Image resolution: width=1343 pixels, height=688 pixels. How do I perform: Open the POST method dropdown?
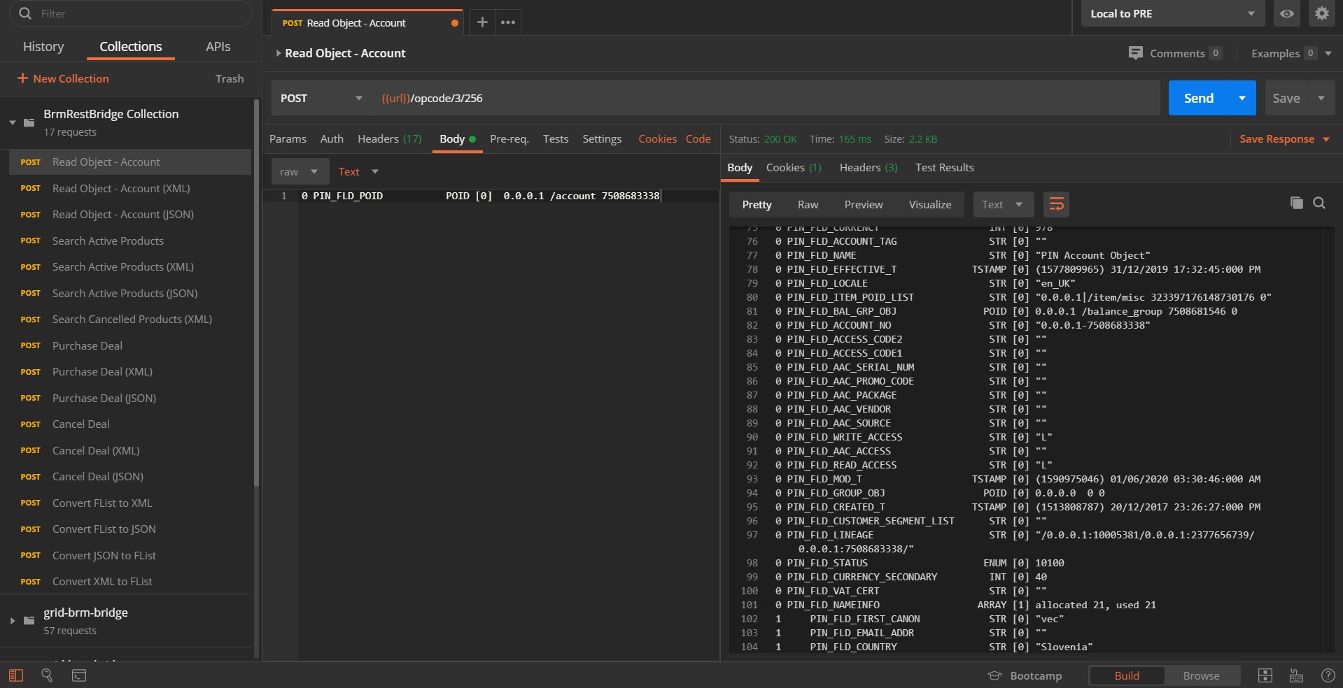[x=321, y=99]
